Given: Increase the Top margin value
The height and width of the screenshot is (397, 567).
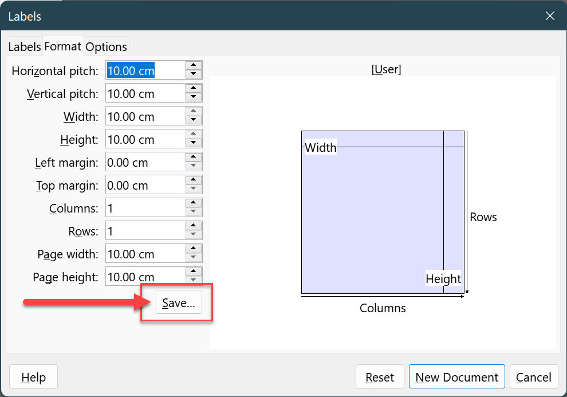Looking at the screenshot, I should coord(194,180).
